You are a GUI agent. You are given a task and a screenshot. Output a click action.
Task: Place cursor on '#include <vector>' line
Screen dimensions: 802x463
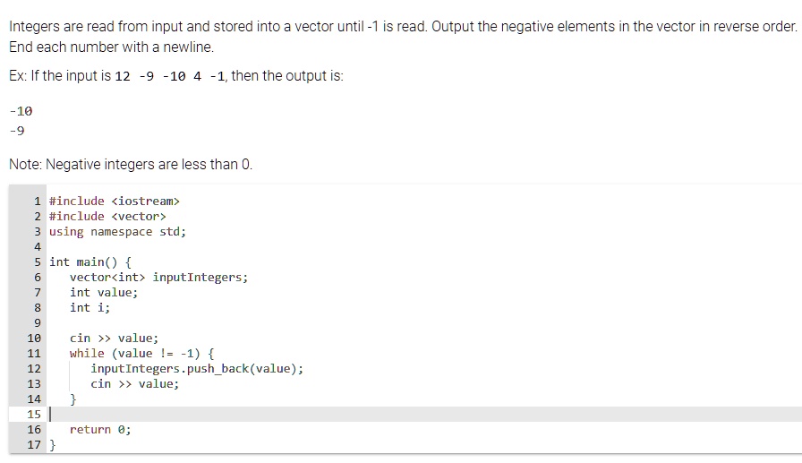[x=107, y=216]
